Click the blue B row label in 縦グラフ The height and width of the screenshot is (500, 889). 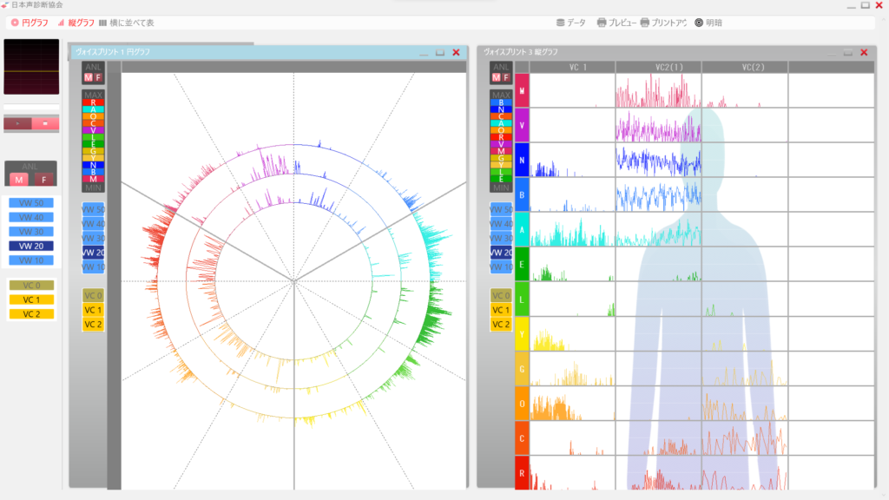click(522, 195)
